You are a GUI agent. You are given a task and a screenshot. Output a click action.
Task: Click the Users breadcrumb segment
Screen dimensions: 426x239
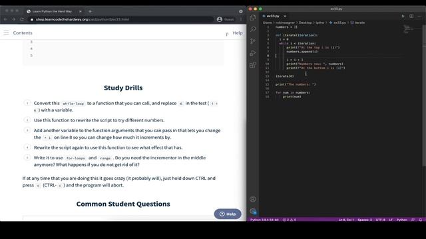[x=267, y=23]
